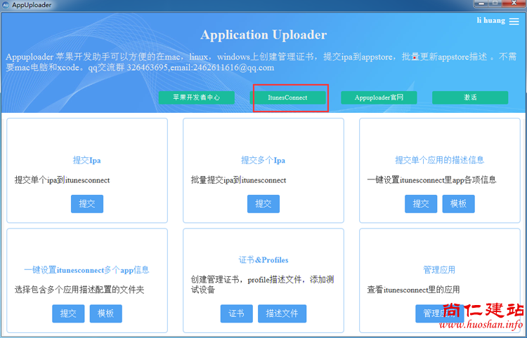Image resolution: width=527 pixels, height=338 pixels.
Task: Click the 激活 green button
Action: [x=470, y=97]
